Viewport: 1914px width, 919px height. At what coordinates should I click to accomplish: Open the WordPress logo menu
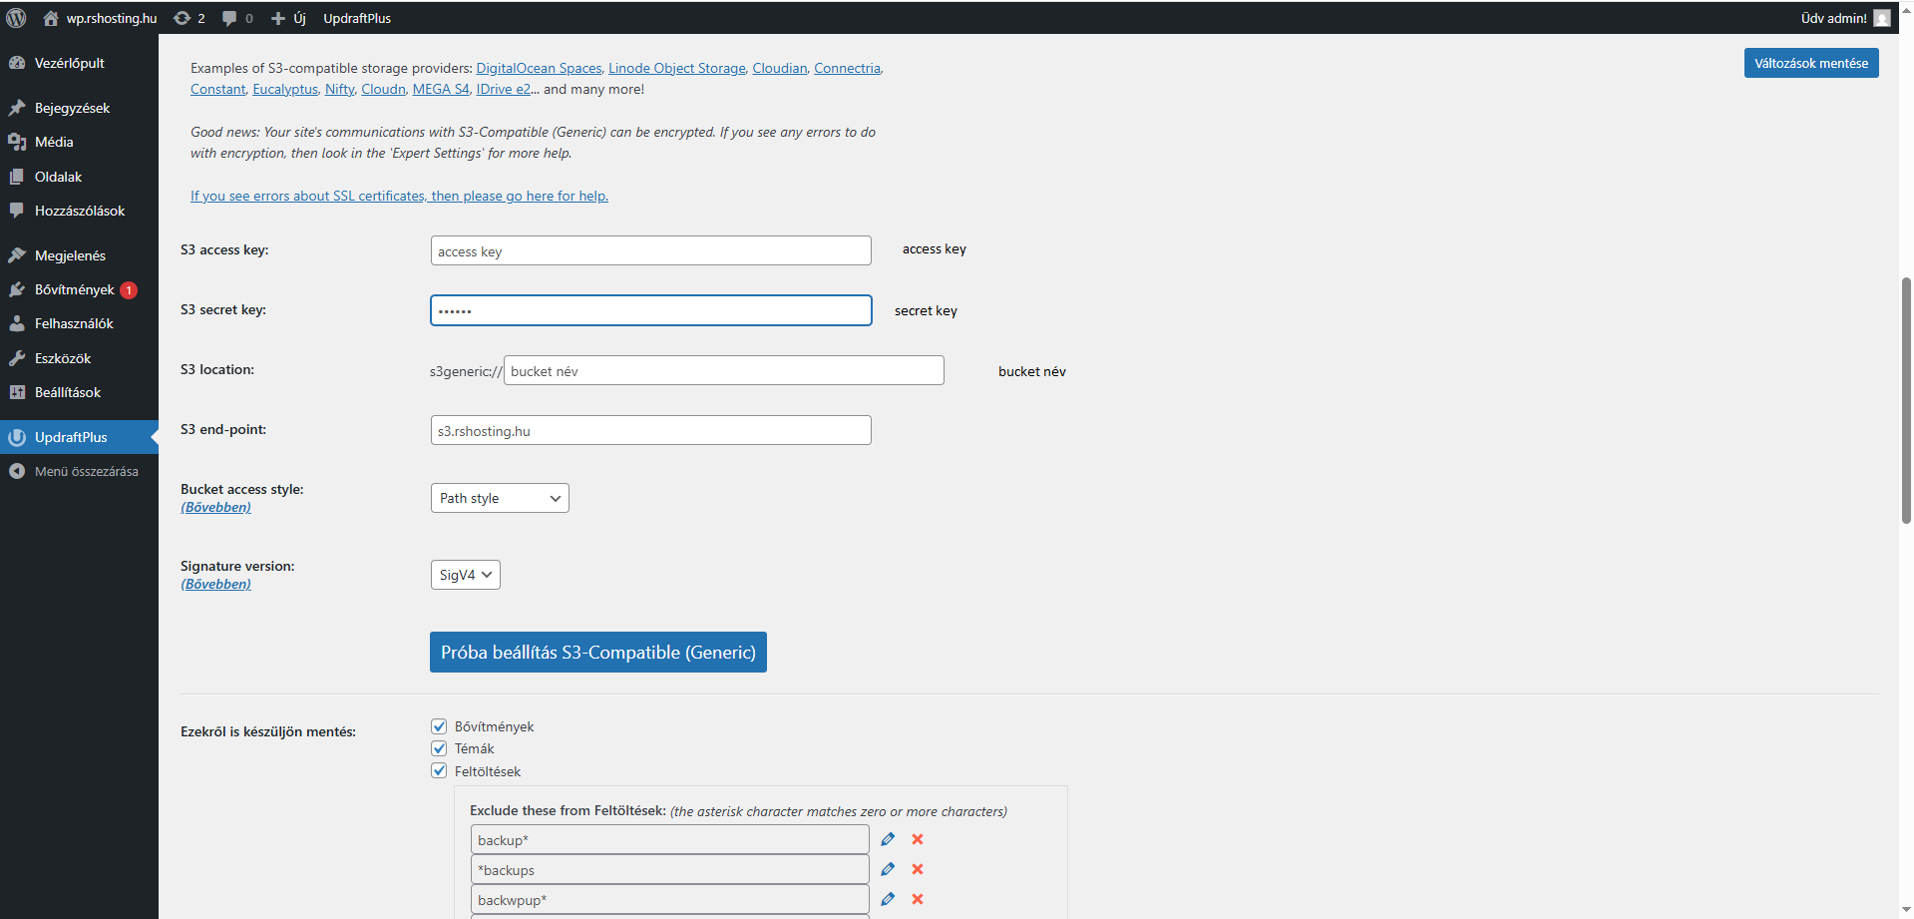point(16,17)
